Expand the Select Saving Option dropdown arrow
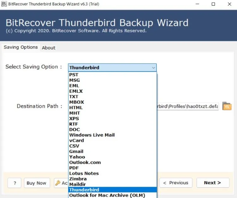Image resolution: width=237 pixels, height=198 pixels. click(x=153, y=68)
